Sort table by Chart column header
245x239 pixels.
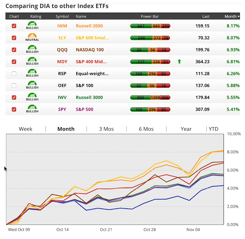click(14, 16)
